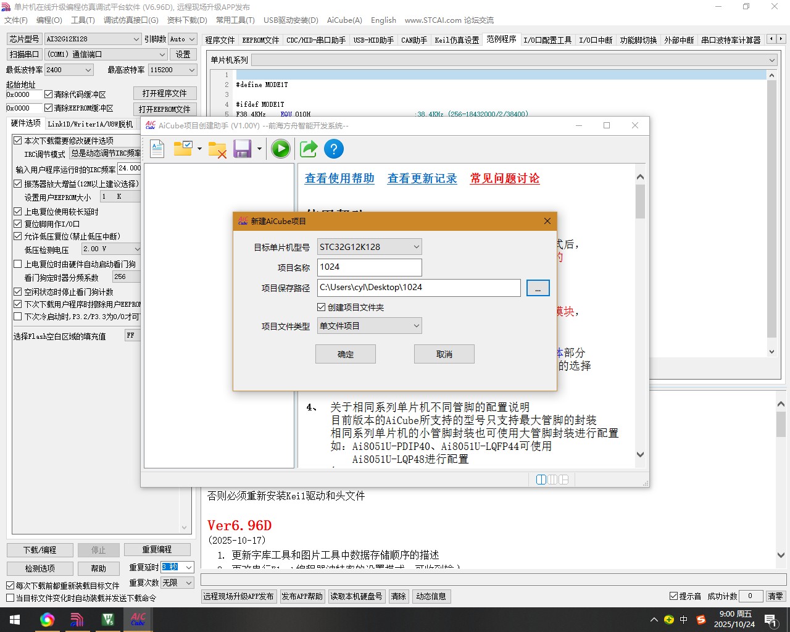The image size is (790, 632).
Task: Close project with the folder-X icon
Action: click(x=217, y=148)
